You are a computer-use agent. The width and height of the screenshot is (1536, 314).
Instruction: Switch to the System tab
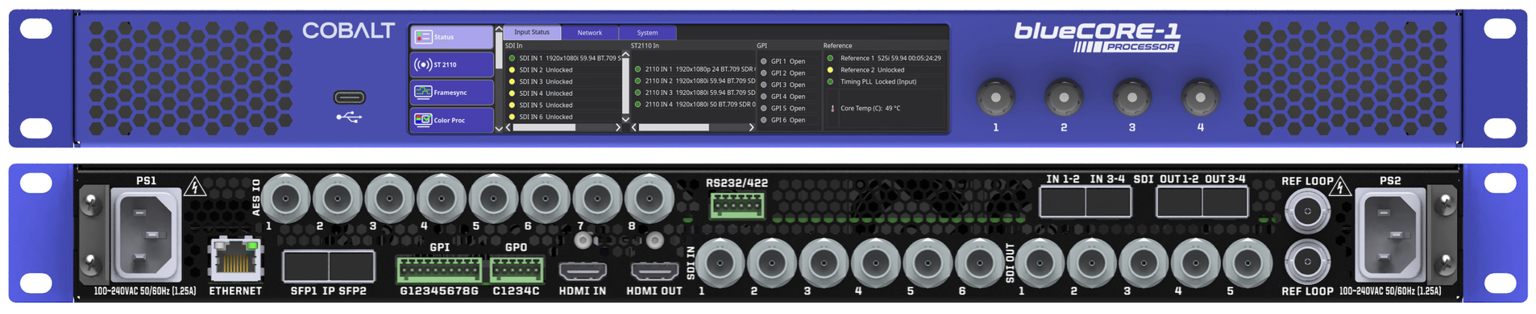[647, 33]
